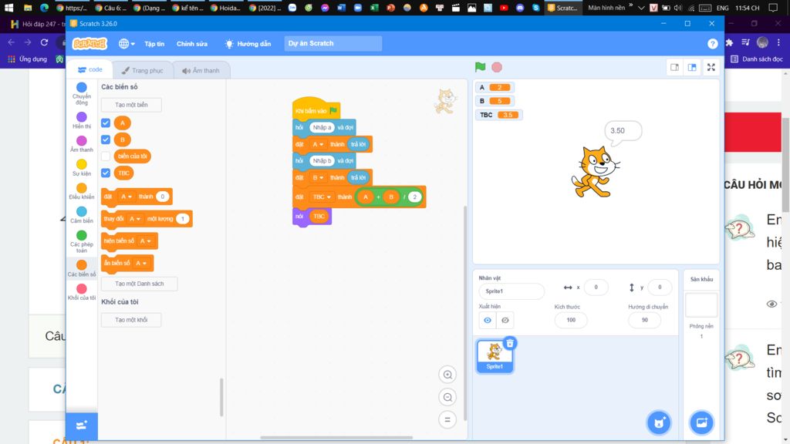The image size is (790, 444).
Task: Click the sprite x position field
Action: pyautogui.click(x=596, y=287)
